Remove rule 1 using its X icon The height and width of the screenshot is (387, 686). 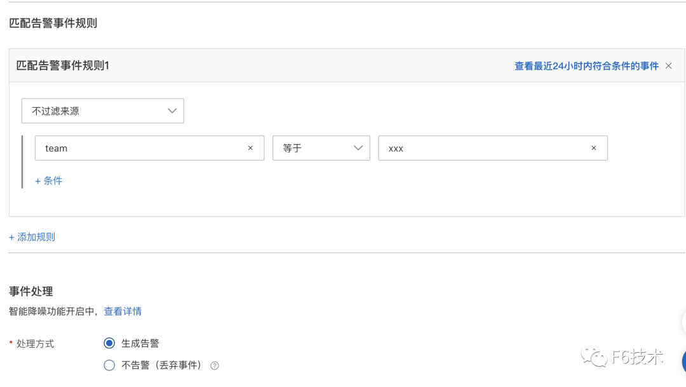[x=668, y=66]
